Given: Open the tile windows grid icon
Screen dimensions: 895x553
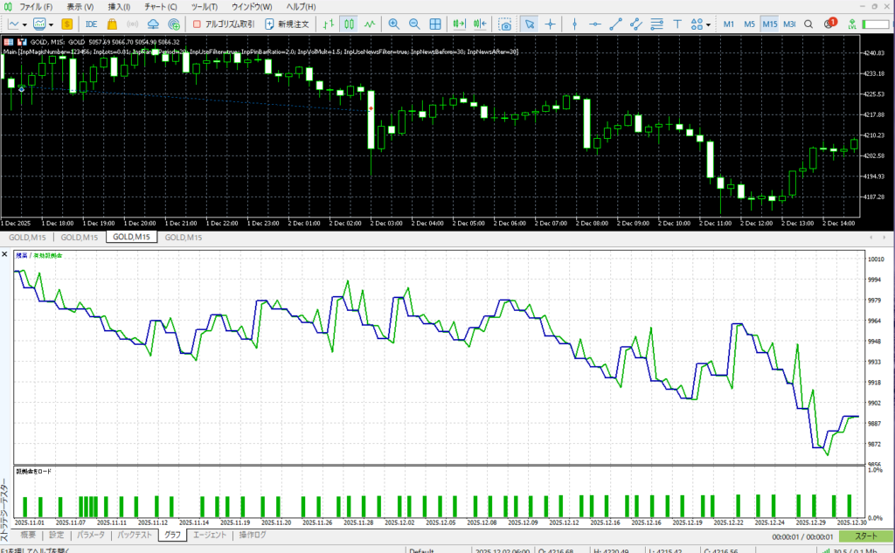Looking at the screenshot, I should tap(435, 24).
